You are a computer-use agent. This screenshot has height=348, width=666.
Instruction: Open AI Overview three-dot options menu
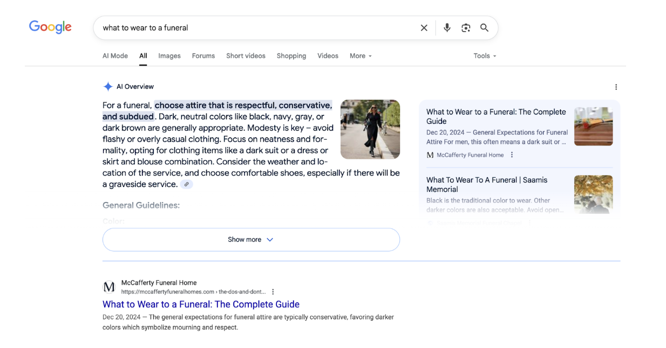click(616, 87)
